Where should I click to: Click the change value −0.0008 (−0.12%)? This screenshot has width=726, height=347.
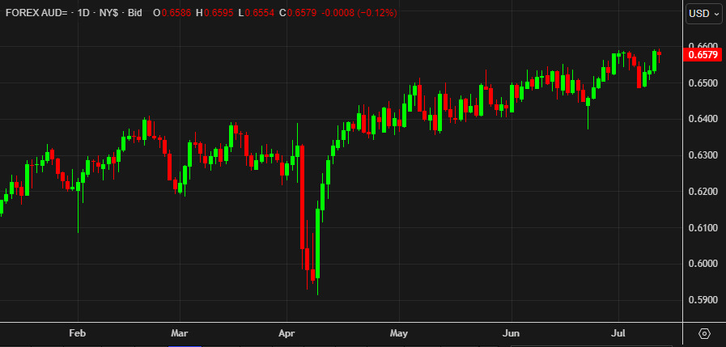tap(359, 13)
